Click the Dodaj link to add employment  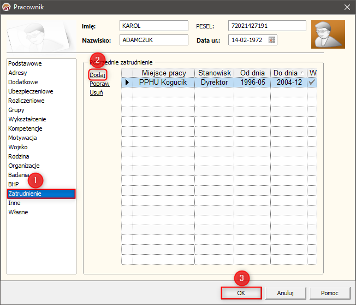pos(98,75)
